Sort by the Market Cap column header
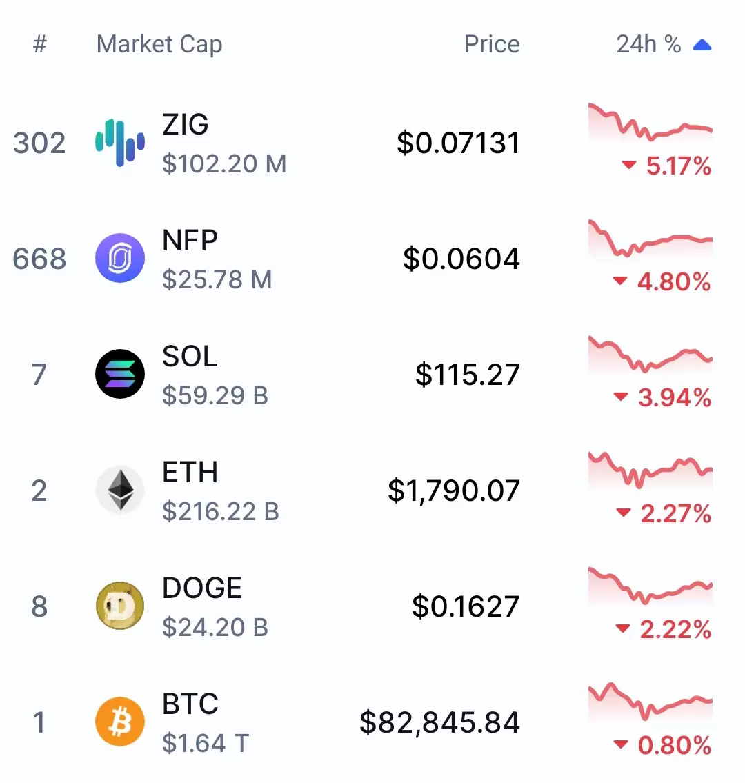745x783 pixels. tap(159, 45)
